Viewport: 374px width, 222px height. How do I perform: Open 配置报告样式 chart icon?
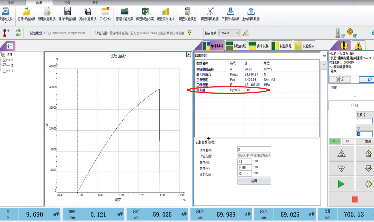pos(165,12)
